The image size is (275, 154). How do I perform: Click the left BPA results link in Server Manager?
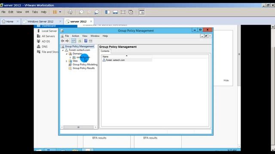99,138
